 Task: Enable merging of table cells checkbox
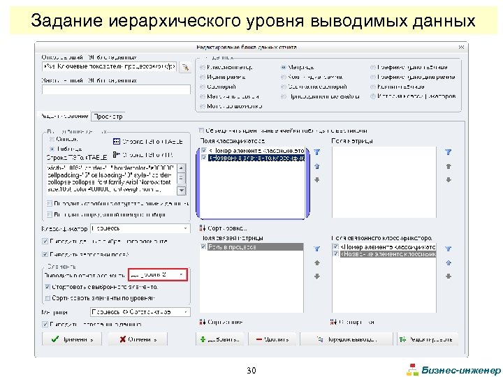(201, 131)
